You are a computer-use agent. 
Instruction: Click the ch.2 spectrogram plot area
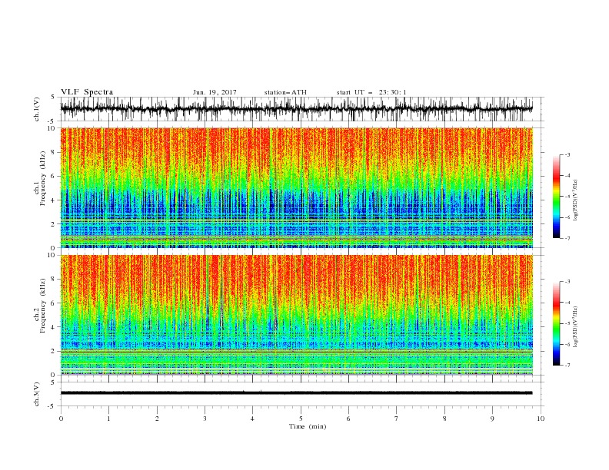(x=297, y=315)
